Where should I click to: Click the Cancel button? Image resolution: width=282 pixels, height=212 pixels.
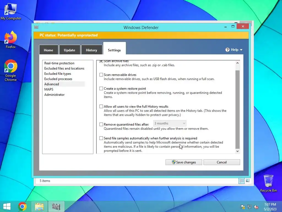pos(222,162)
